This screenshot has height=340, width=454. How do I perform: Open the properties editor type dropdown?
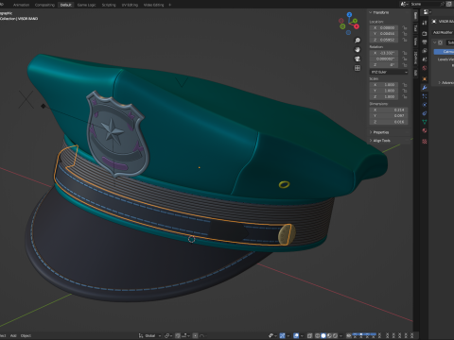coord(427,12)
